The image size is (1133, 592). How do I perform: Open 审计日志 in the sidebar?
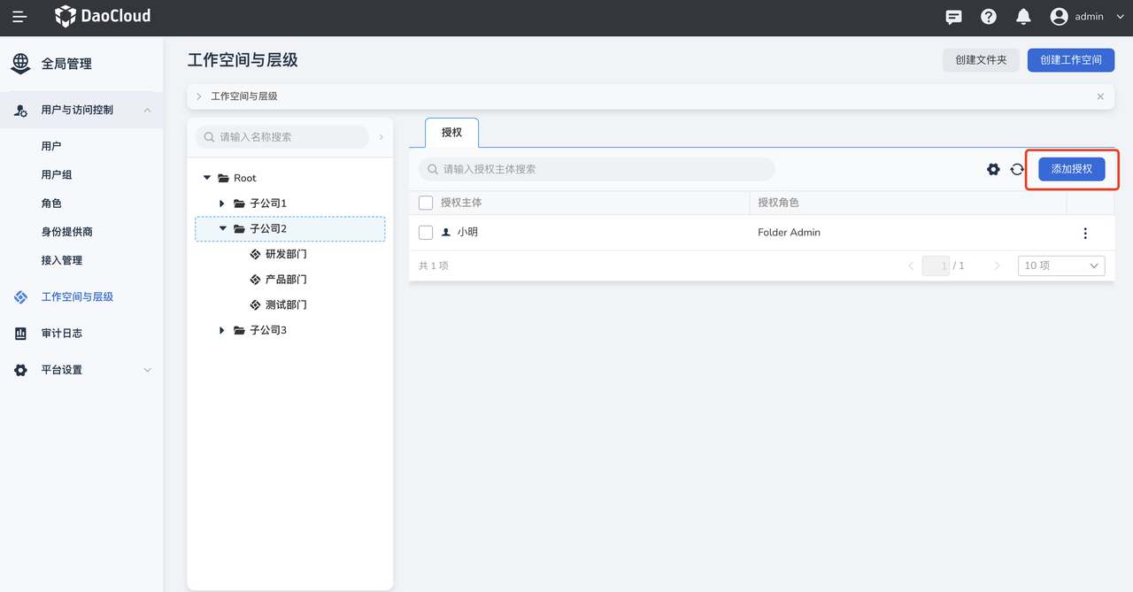click(x=61, y=334)
